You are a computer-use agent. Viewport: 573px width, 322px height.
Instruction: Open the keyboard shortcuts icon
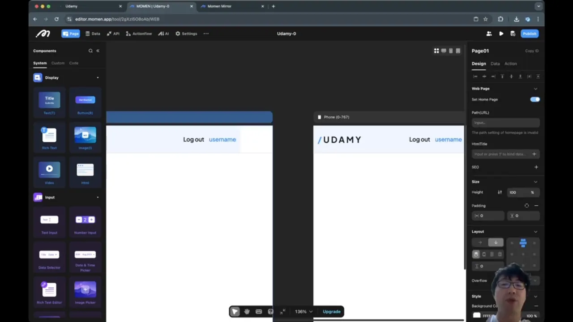259,312
